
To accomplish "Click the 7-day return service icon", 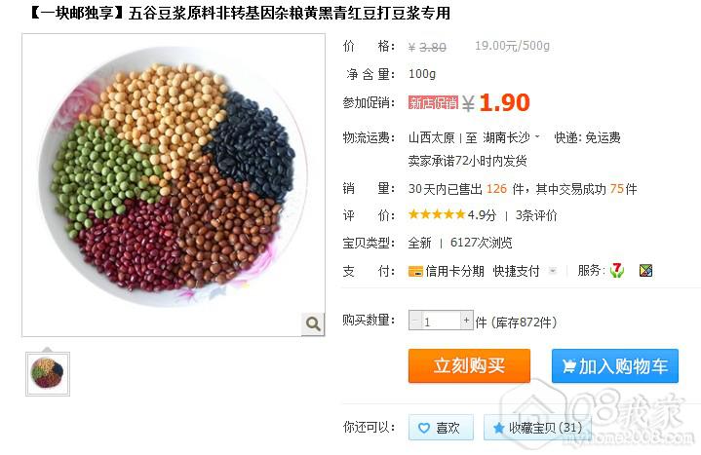I will 617,270.
